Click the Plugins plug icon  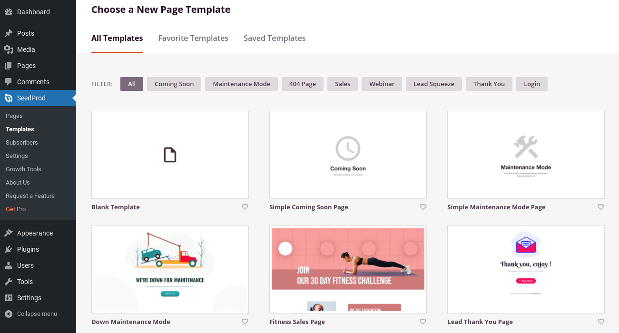point(9,249)
